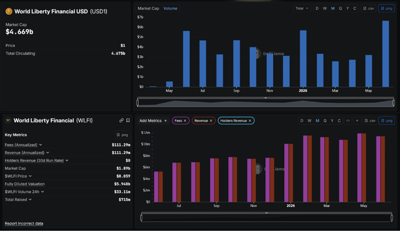Viewport: 400px width, 231px height.
Task: Switch to the Volume tab
Action: click(170, 8)
